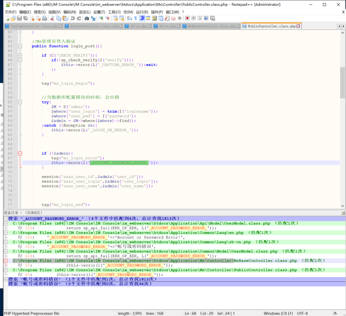Collapse the _ACCOUNT_PASSWORD_ERROR_ search results group
The width and height of the screenshot is (346, 316).
click(6, 219)
